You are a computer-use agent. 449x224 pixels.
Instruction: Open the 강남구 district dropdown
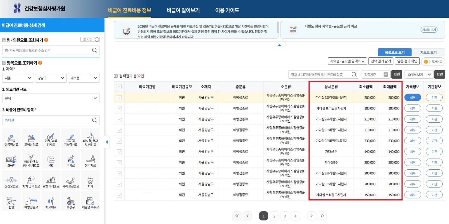pyautogui.click(x=51, y=78)
